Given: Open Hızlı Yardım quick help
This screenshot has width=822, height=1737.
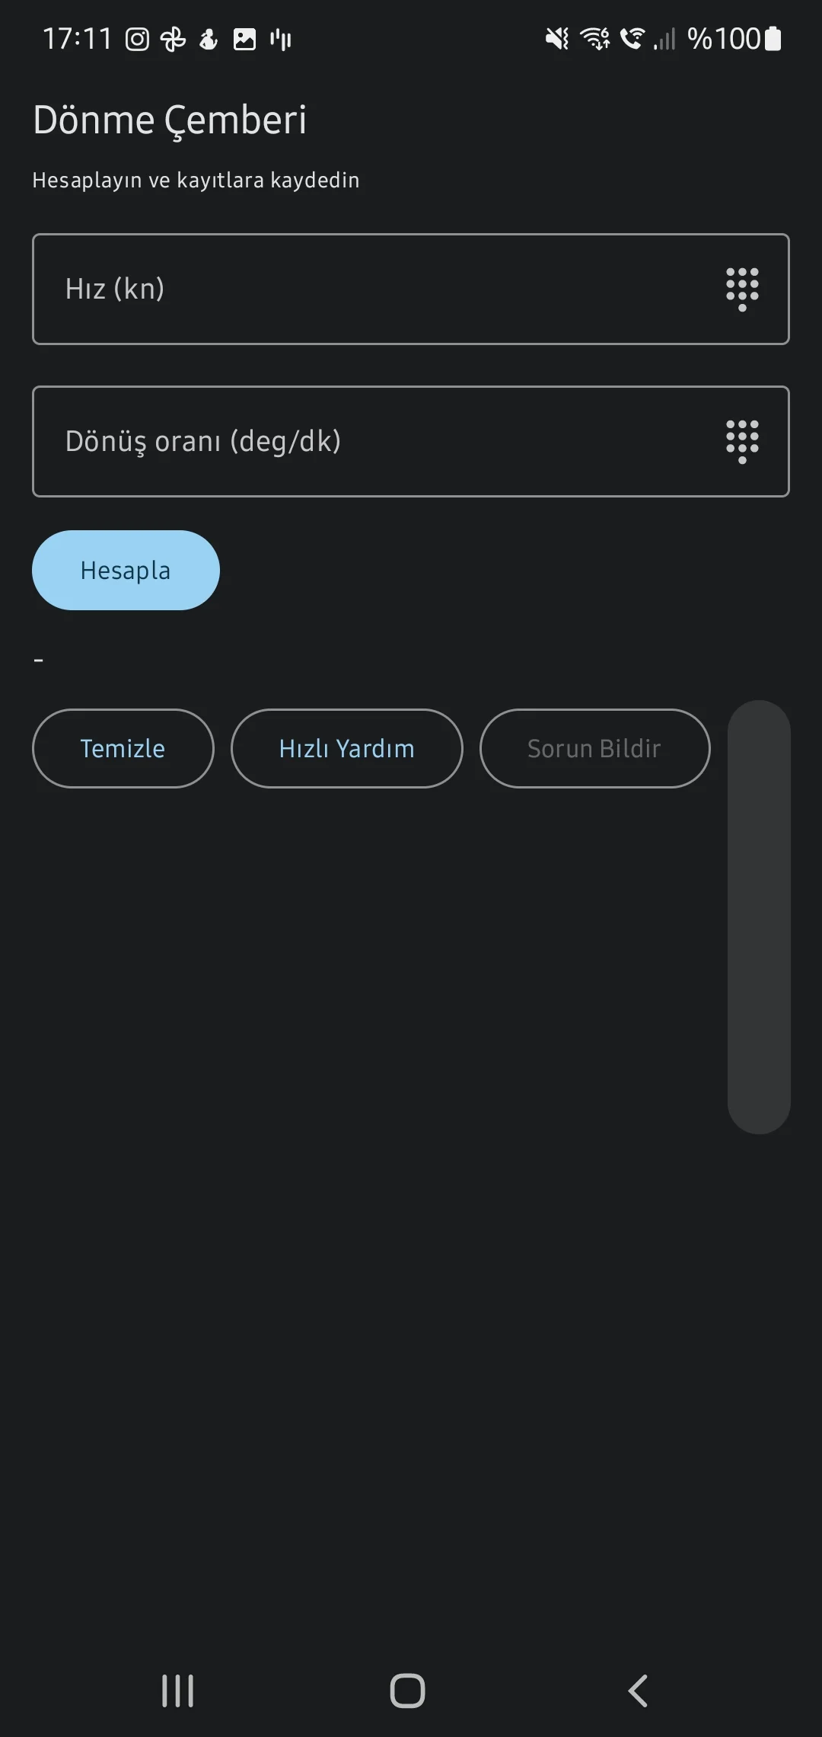Looking at the screenshot, I should [x=346, y=749].
